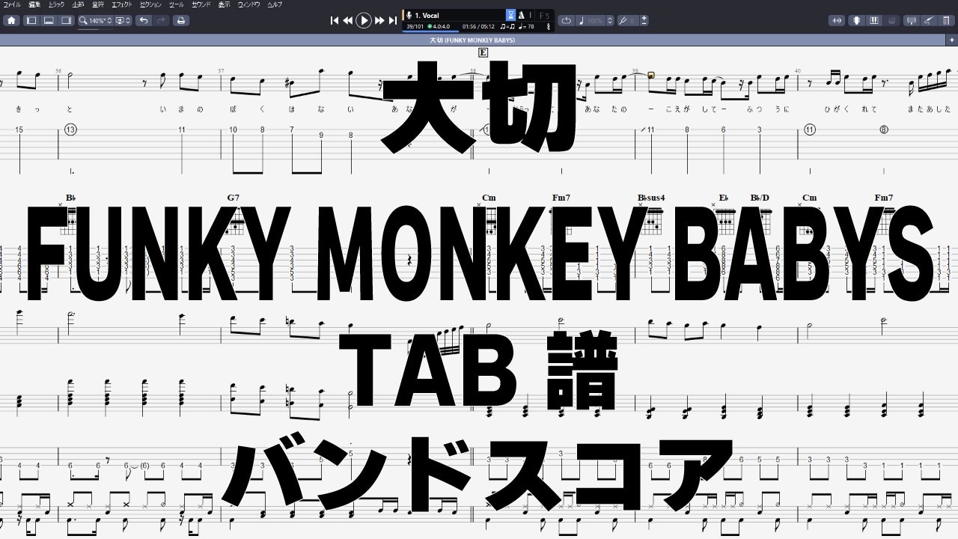The image size is (958, 539).
Task: Open the ファイル (File) menu
Action: point(12,4)
